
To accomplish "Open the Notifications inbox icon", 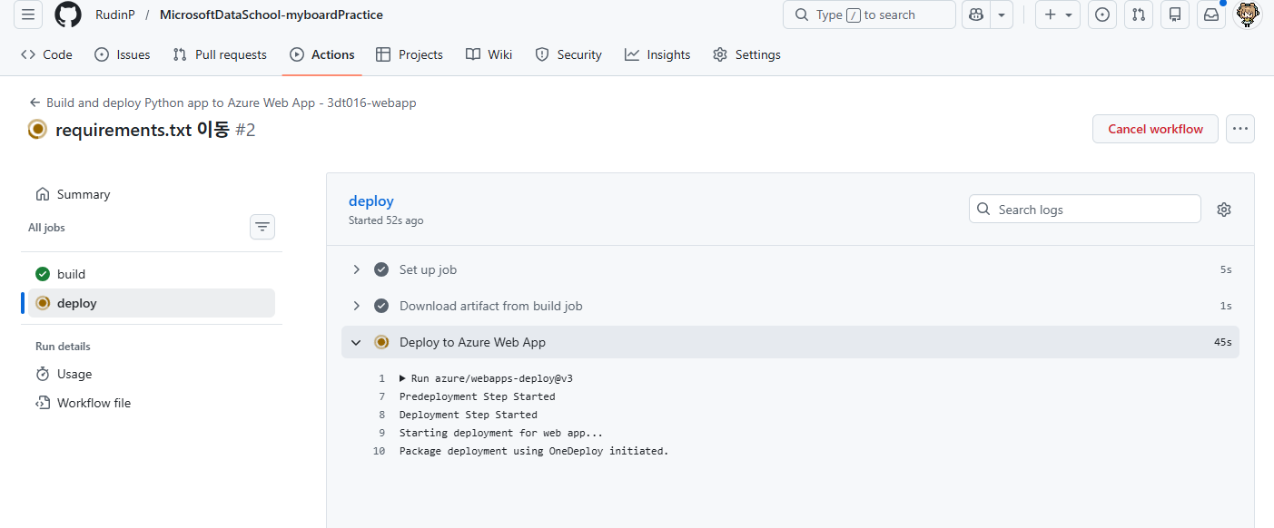I will [x=1211, y=15].
